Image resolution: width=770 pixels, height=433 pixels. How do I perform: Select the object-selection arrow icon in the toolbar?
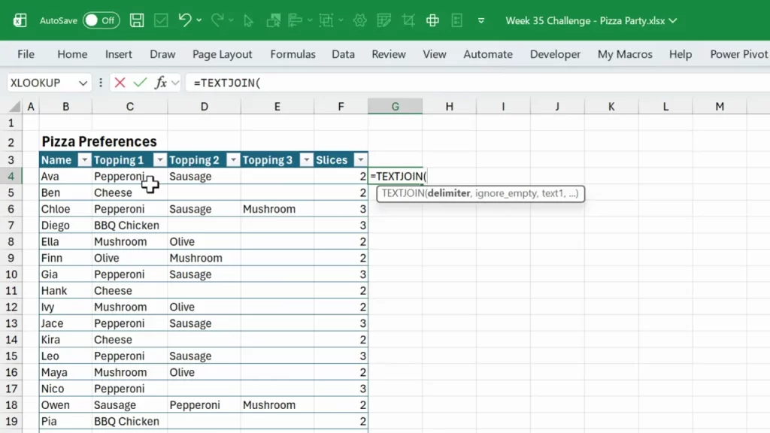click(x=249, y=20)
